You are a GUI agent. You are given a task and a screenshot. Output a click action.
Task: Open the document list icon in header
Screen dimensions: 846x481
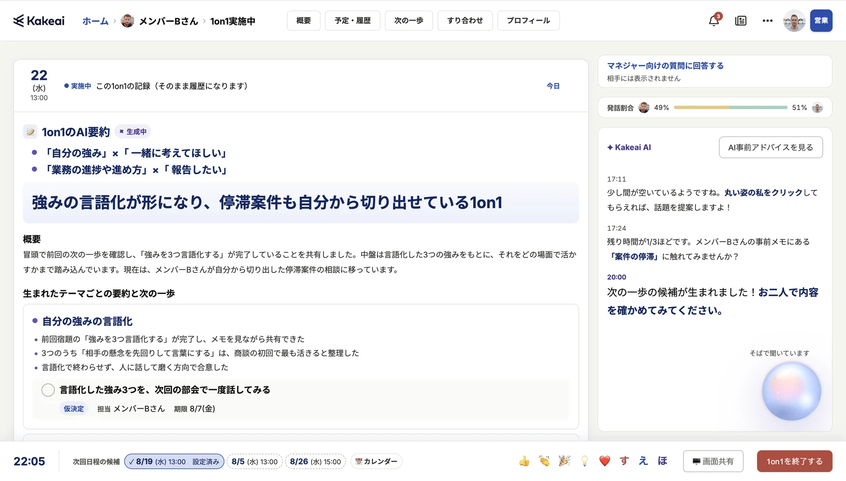pos(741,21)
